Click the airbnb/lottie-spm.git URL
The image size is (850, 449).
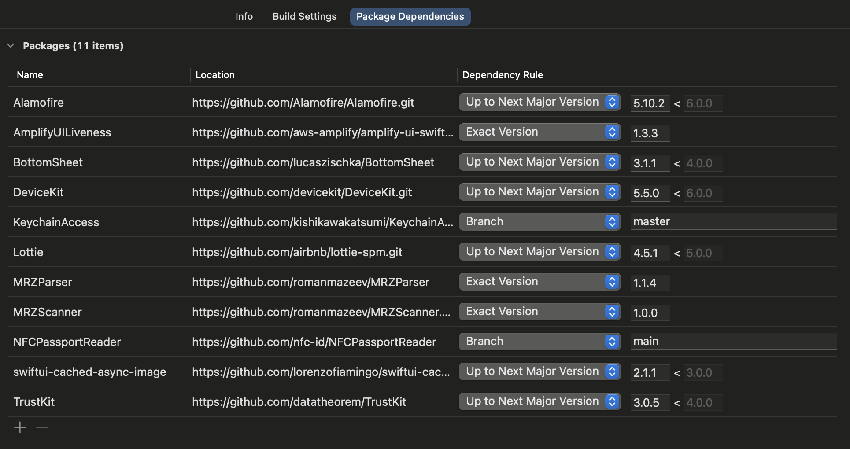297,252
